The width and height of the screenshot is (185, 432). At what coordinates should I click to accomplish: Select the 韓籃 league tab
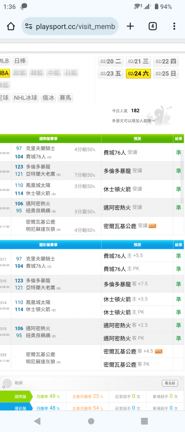point(37,73)
